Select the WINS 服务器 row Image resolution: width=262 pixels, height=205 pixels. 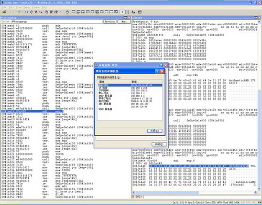[130, 109]
